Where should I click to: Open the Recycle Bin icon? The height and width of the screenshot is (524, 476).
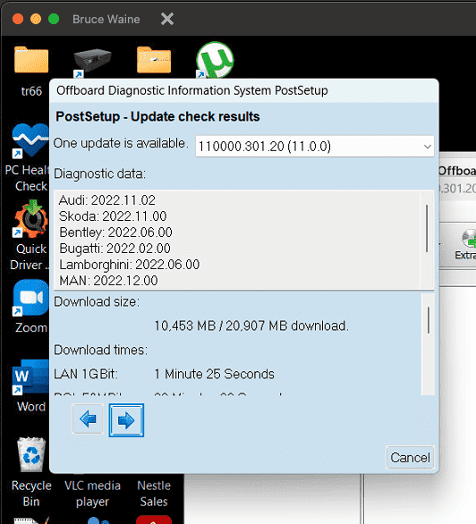tap(31, 454)
